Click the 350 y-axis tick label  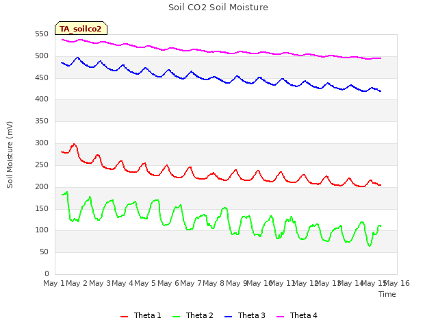(x=42, y=121)
